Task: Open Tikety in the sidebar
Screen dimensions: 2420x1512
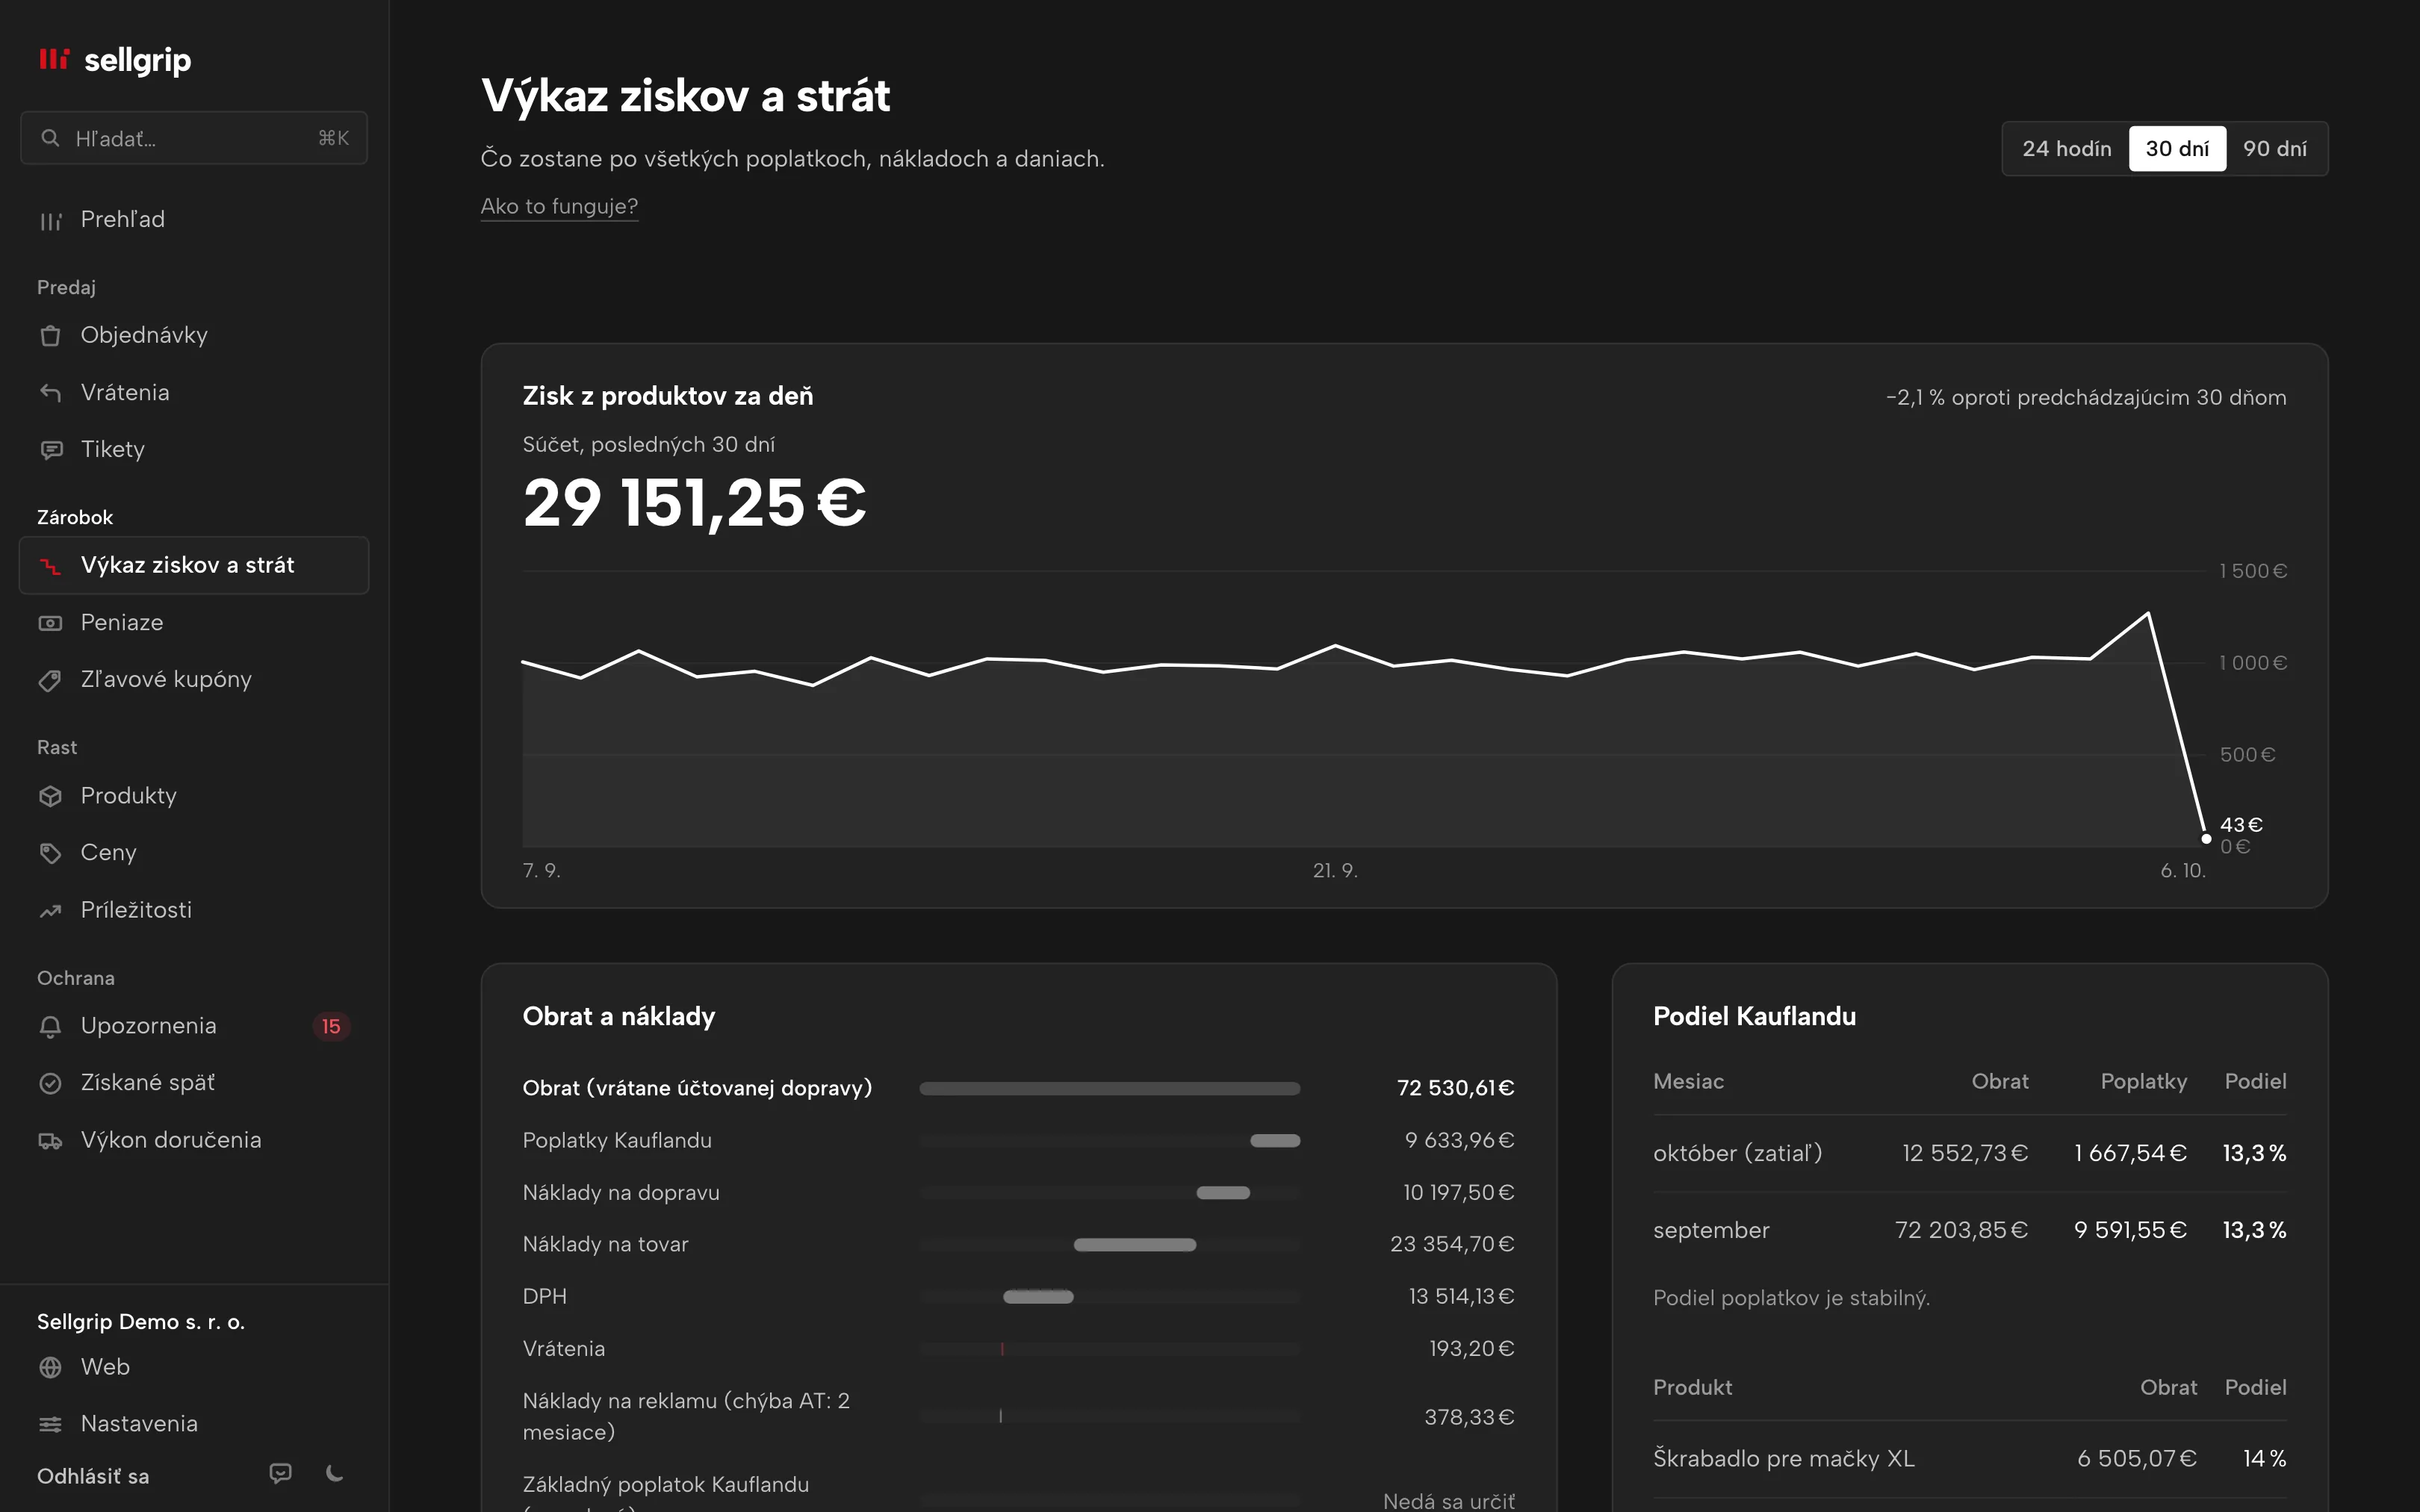Action: pyautogui.click(x=194, y=449)
